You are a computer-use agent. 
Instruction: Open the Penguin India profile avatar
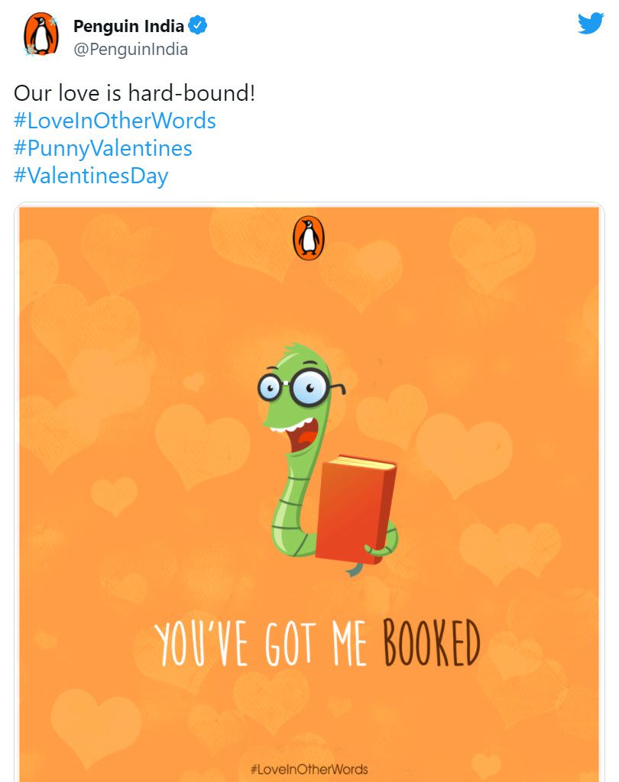coord(41,34)
